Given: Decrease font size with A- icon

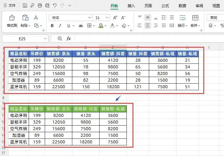Looking at the screenshot, I should pos(123,18).
